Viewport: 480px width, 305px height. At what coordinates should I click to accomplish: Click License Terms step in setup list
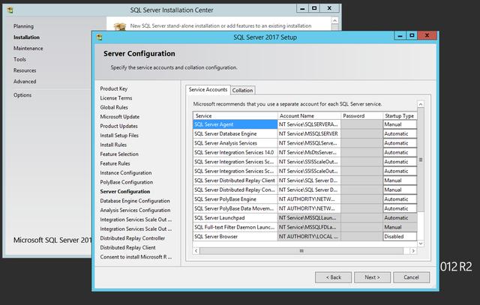116,98
